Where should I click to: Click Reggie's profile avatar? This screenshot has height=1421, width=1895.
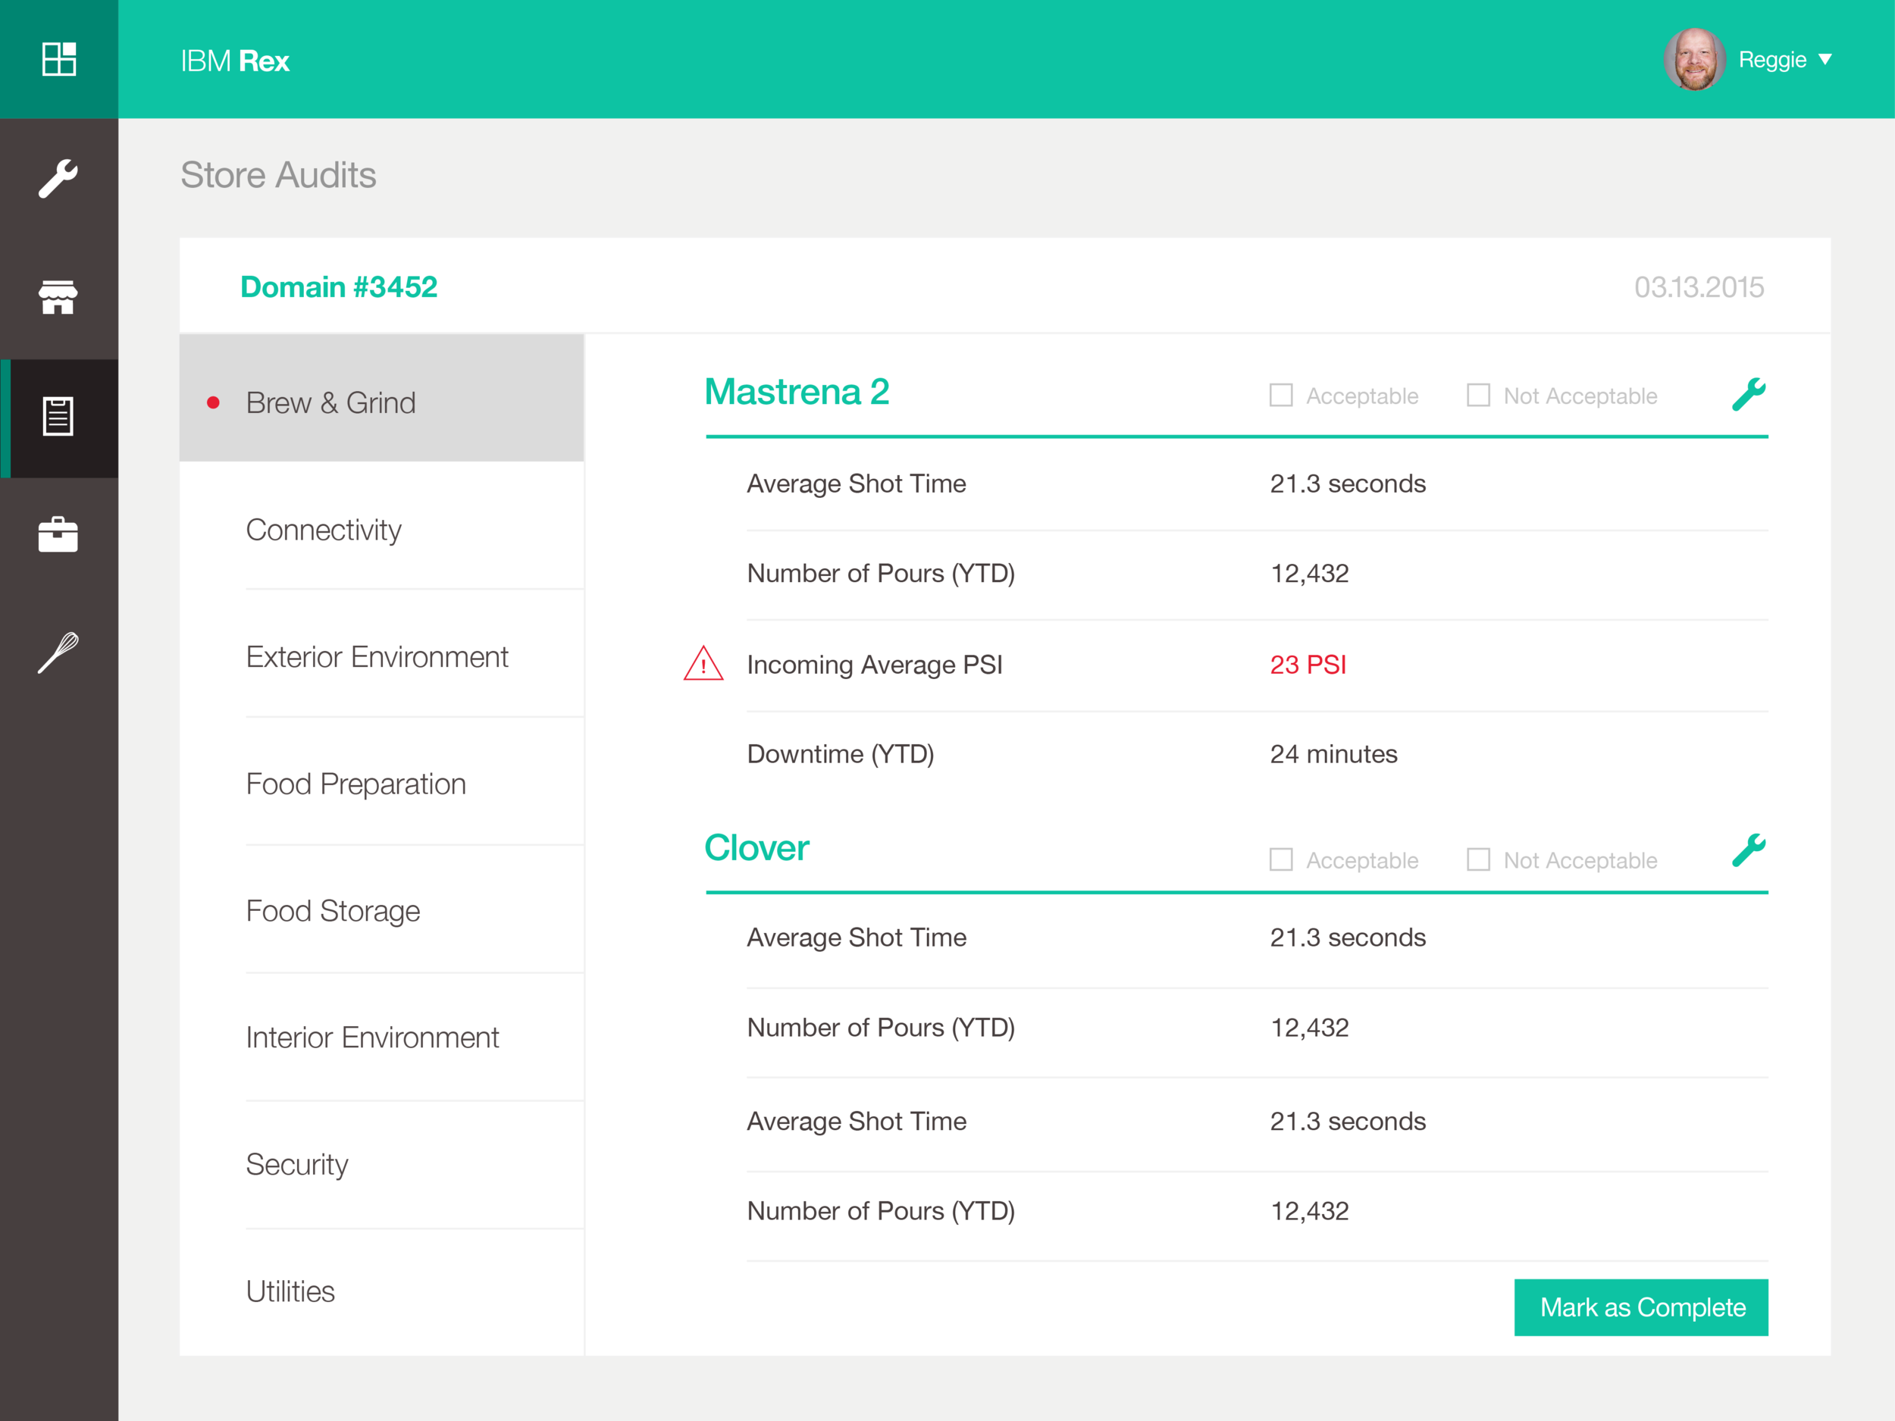(1693, 59)
